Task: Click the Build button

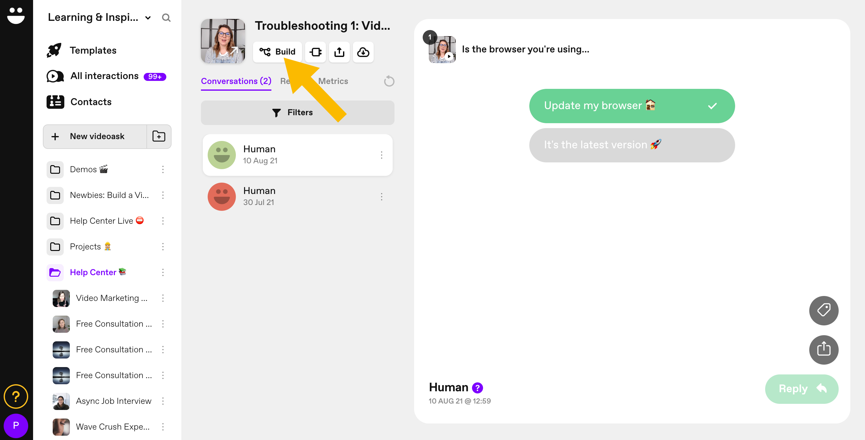Action: point(278,52)
